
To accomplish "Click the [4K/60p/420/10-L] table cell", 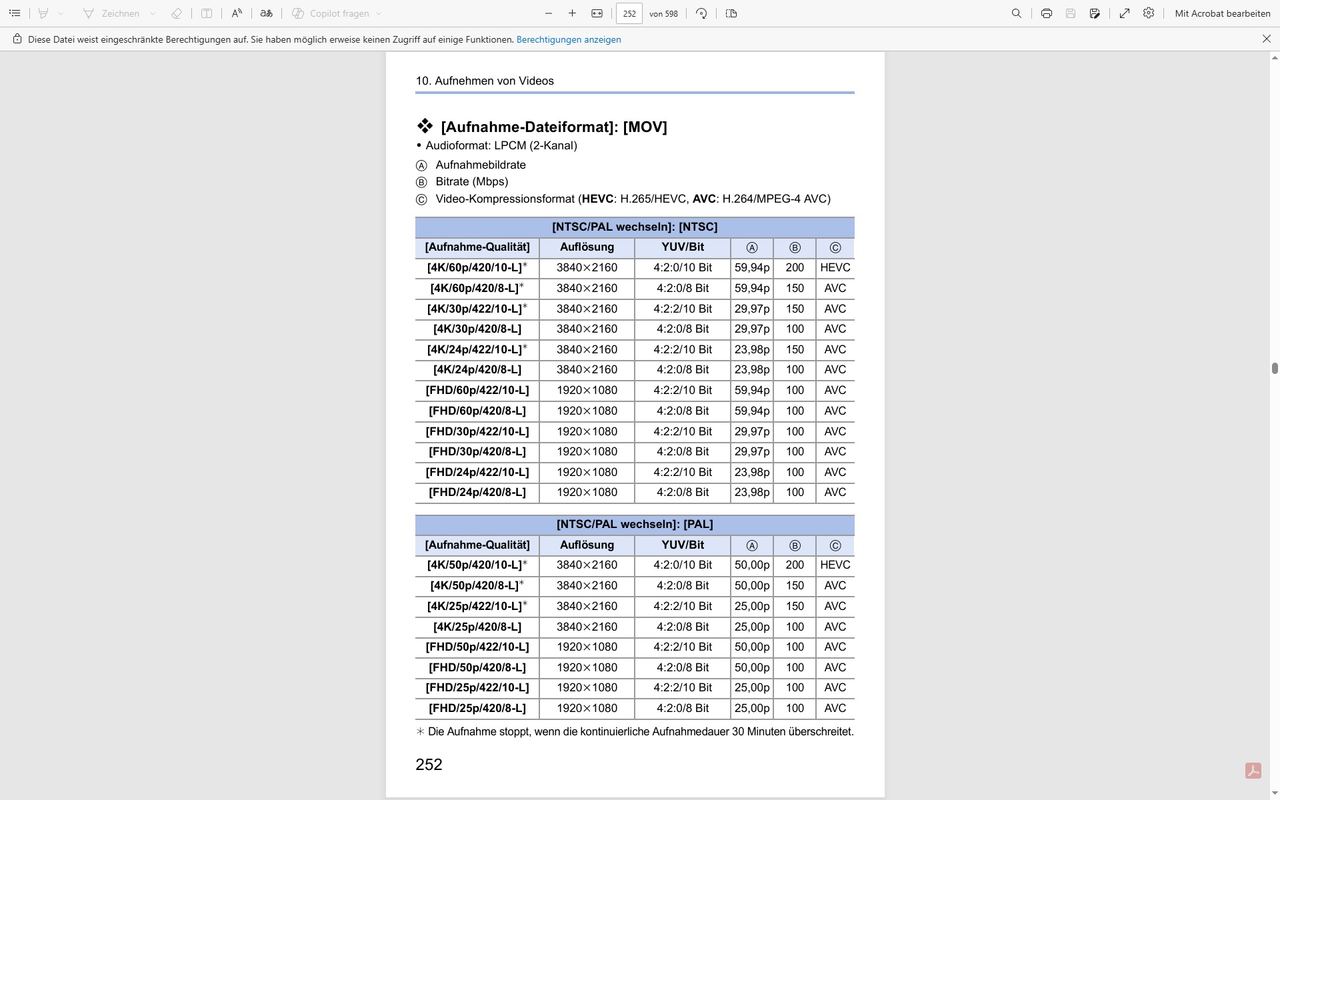I will click(x=477, y=267).
